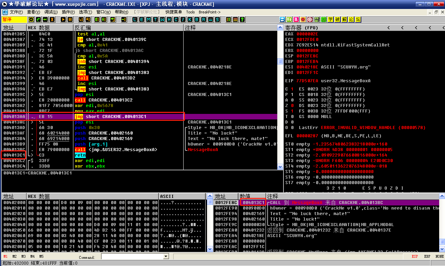Open the 插件(P) plugins menu
445x266 pixels.
coord(68,12)
